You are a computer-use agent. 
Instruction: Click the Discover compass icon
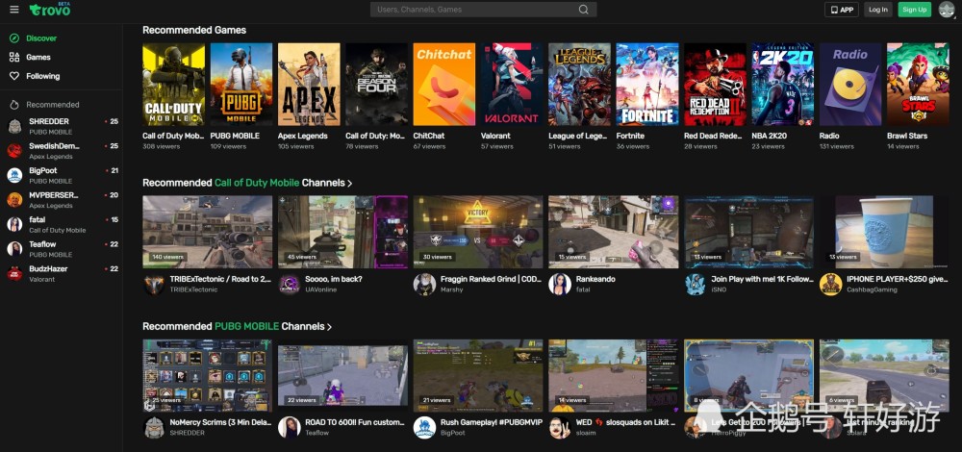tap(14, 38)
